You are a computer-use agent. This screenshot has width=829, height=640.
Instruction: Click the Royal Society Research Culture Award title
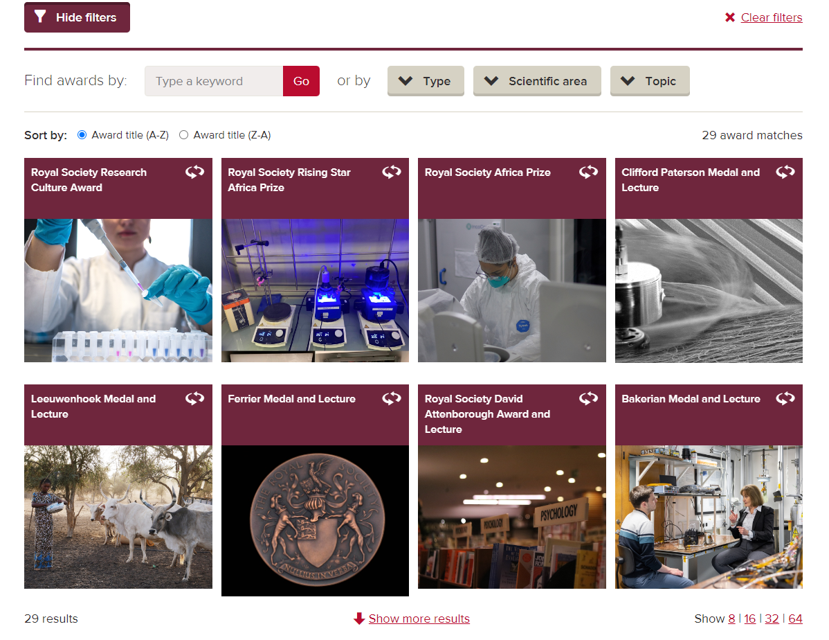pyautogui.click(x=89, y=180)
